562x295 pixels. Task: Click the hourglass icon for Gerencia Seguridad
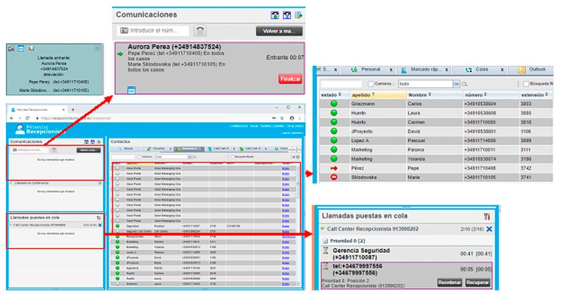click(325, 251)
